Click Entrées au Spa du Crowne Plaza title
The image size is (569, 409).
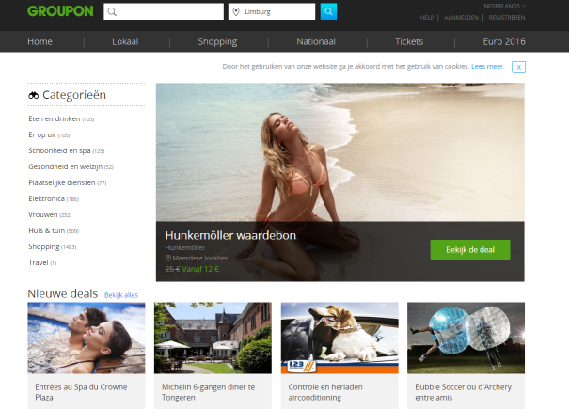(x=81, y=392)
